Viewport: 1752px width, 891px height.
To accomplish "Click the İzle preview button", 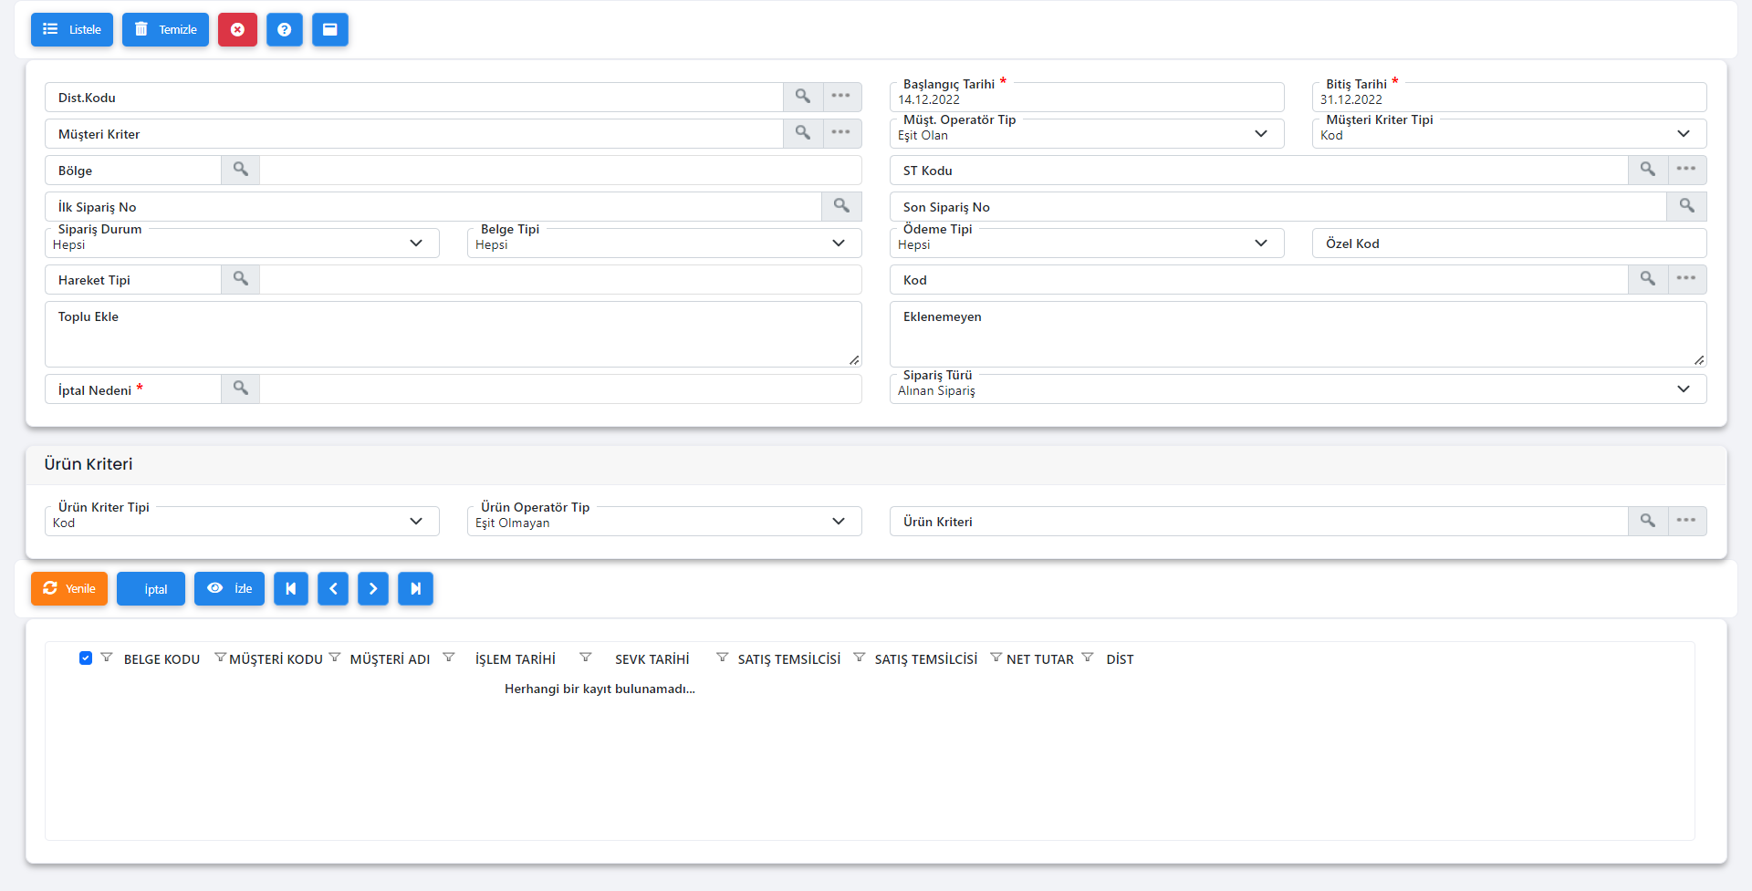I will [x=229, y=589].
